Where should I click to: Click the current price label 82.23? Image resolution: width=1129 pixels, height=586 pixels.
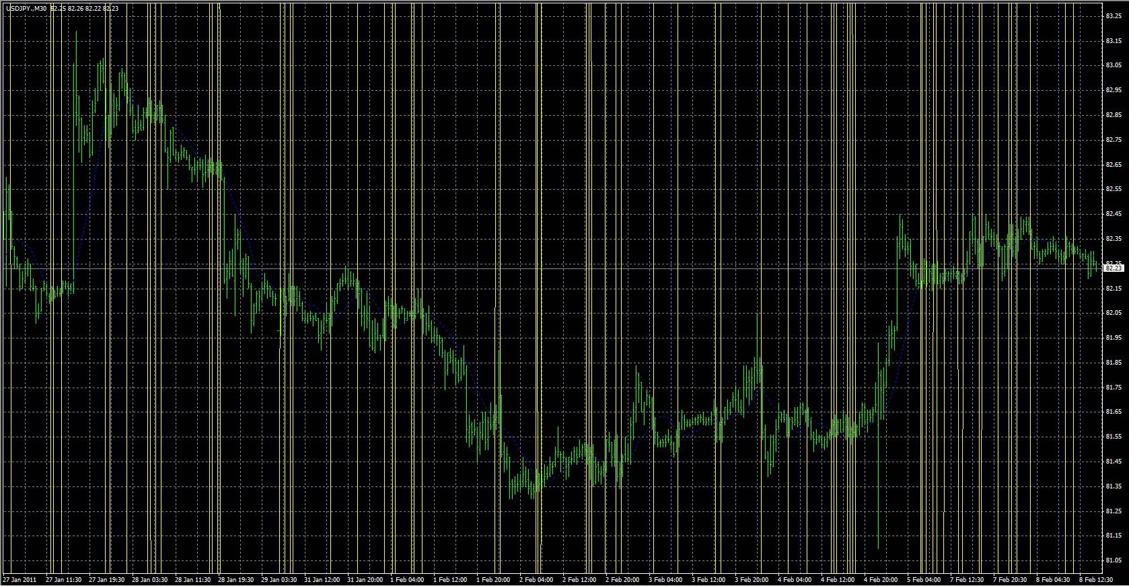click(x=1114, y=268)
